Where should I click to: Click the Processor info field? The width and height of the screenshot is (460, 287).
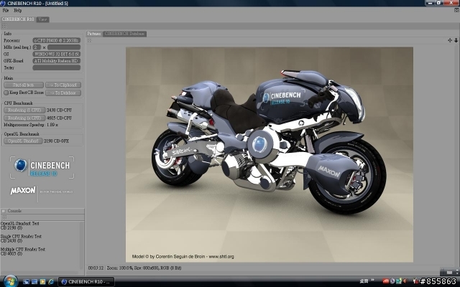tap(56, 40)
